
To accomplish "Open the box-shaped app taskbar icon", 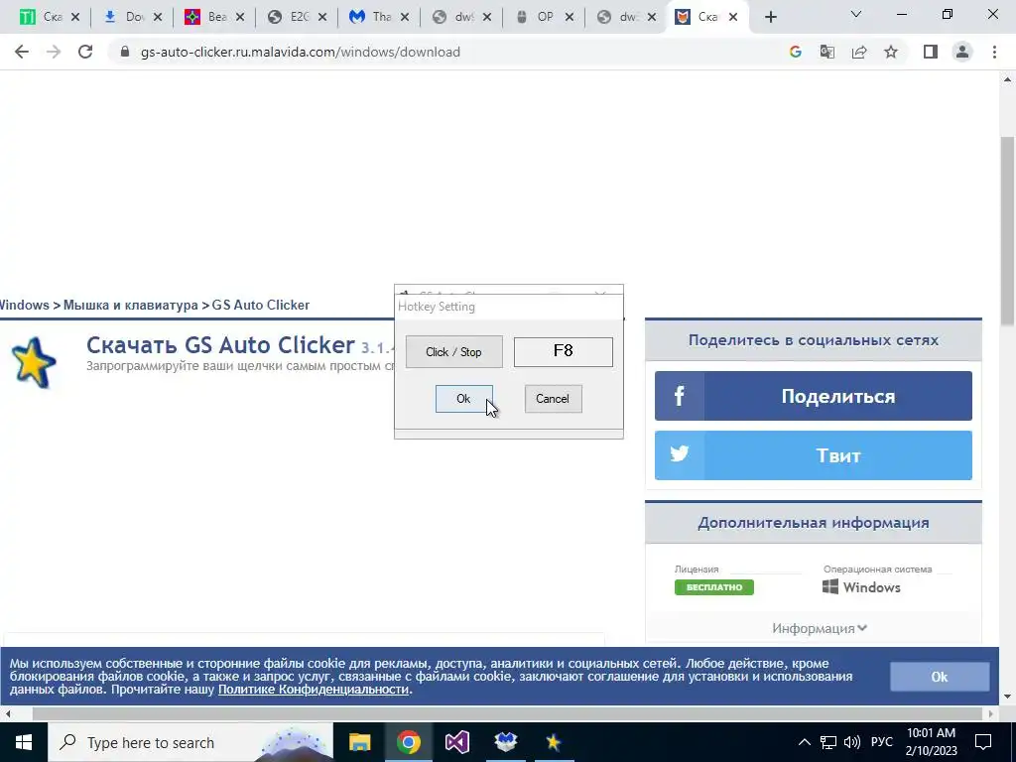I will 505,742.
